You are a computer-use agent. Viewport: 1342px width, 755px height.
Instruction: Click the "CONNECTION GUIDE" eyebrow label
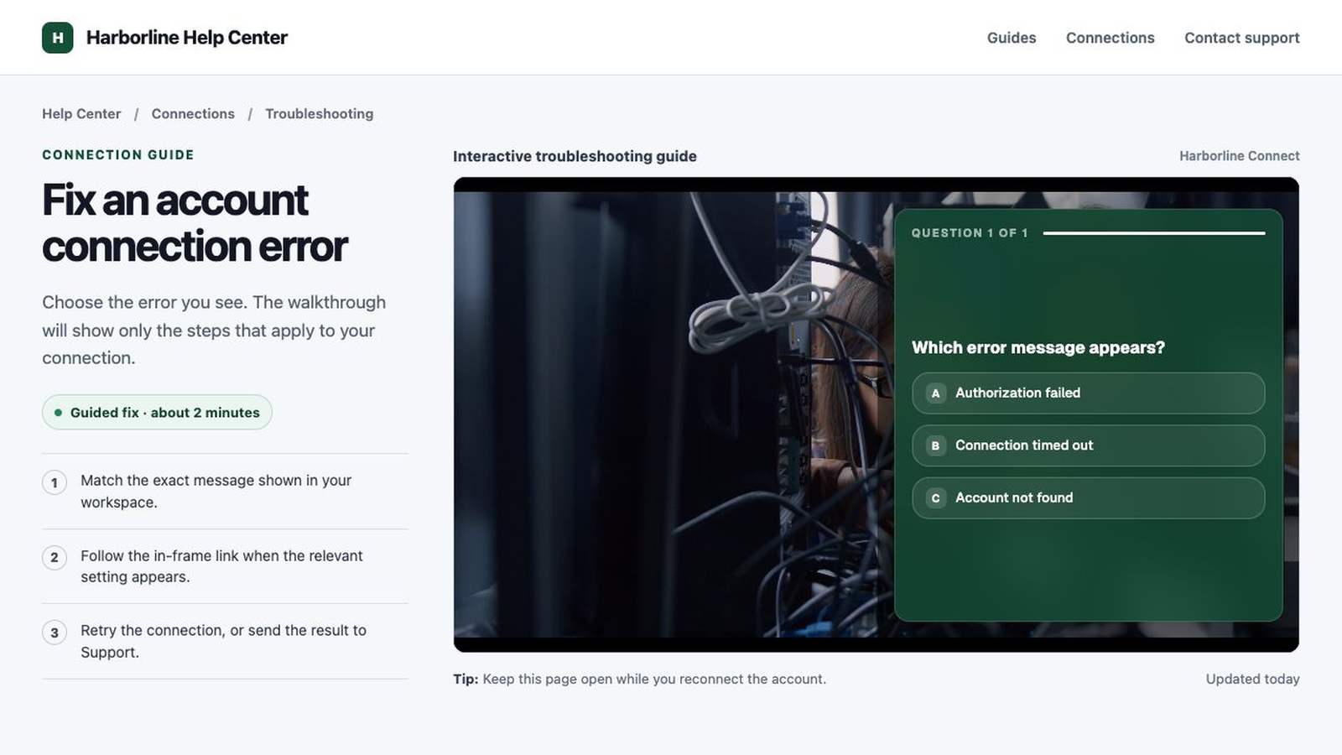[118, 155]
